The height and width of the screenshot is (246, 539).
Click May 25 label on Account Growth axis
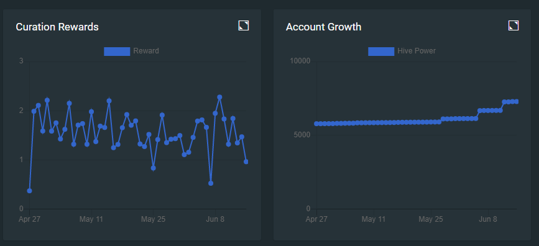(430, 219)
